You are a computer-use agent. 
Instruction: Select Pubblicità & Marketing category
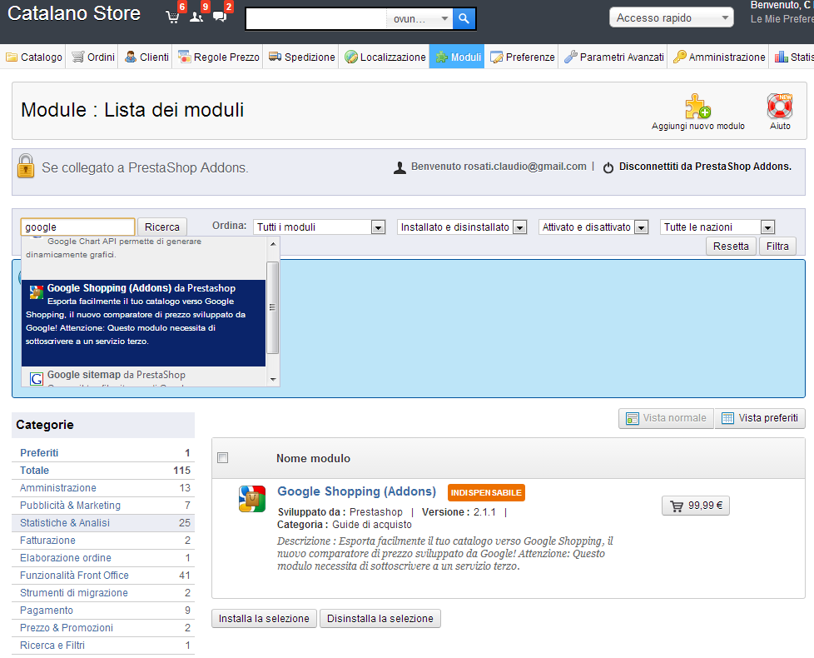tap(102, 506)
